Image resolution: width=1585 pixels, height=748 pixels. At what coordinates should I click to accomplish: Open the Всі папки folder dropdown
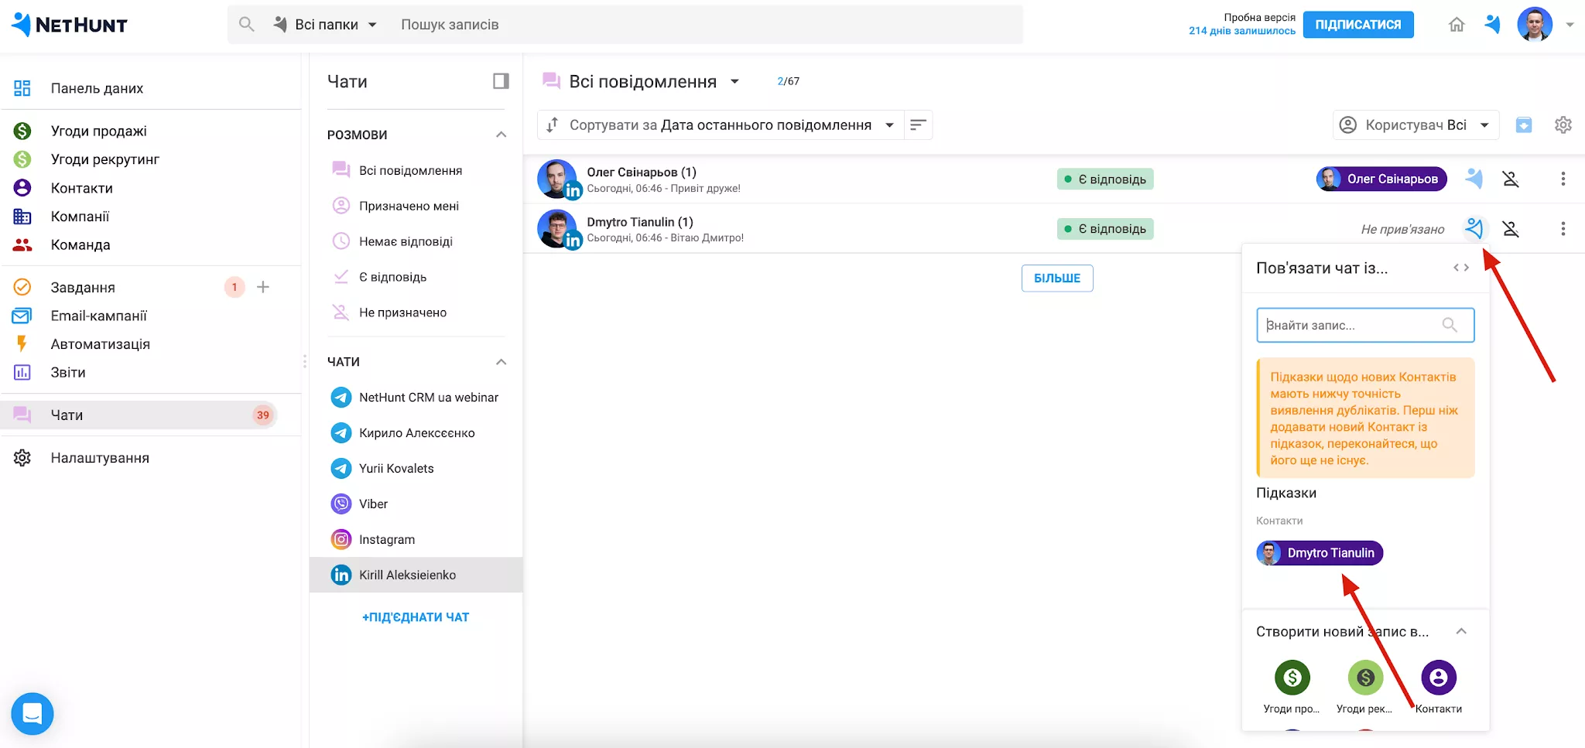[x=325, y=25]
